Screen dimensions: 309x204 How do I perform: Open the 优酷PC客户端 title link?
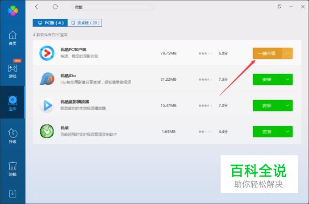coord(73,50)
